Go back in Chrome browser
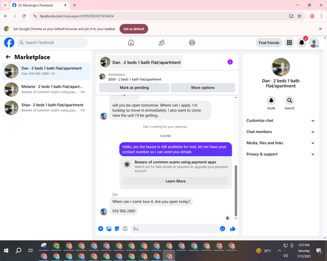 [x=6, y=16]
